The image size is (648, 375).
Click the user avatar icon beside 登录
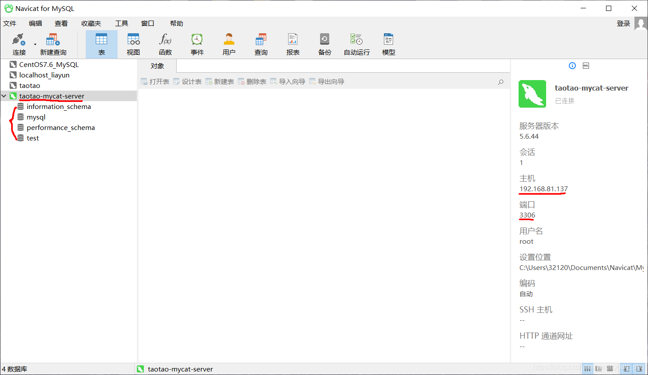641,24
